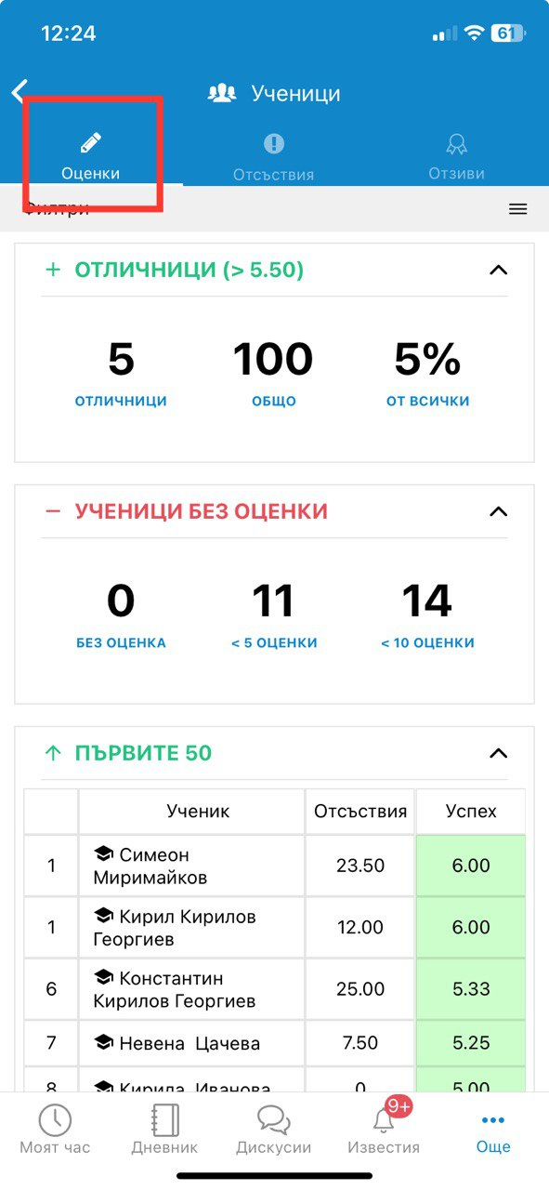Tap the ribbon award icon for Отзиви
This screenshot has height=1190, width=549.
tap(456, 144)
